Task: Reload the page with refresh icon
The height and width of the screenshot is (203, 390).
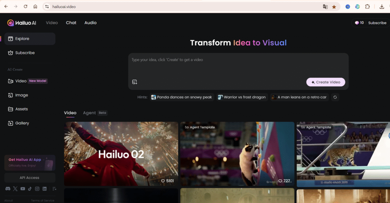Action: (26, 7)
